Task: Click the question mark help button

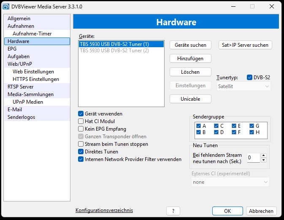Action: click(x=173, y=211)
